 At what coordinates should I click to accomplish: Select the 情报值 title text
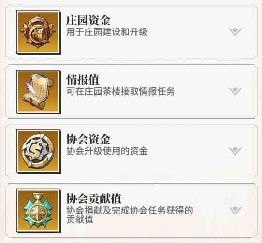point(83,80)
